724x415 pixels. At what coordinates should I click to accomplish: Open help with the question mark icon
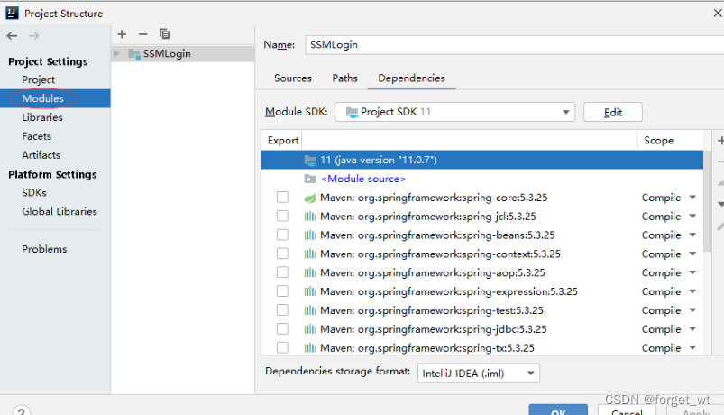pos(22,410)
